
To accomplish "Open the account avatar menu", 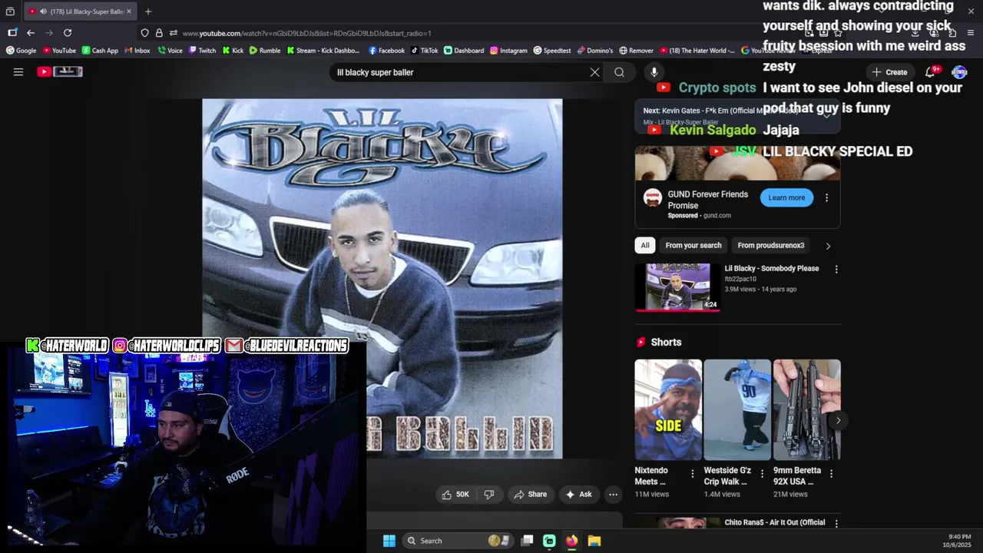I will pos(959,72).
